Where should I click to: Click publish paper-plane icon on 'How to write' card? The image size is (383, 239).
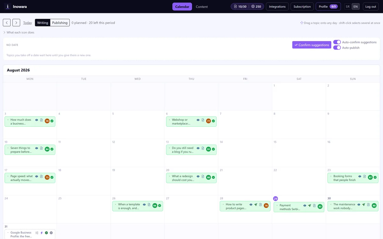click(256, 205)
